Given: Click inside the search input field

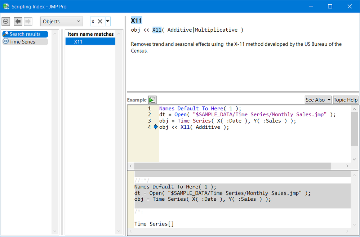Looking at the screenshot, I should tap(93, 22).
